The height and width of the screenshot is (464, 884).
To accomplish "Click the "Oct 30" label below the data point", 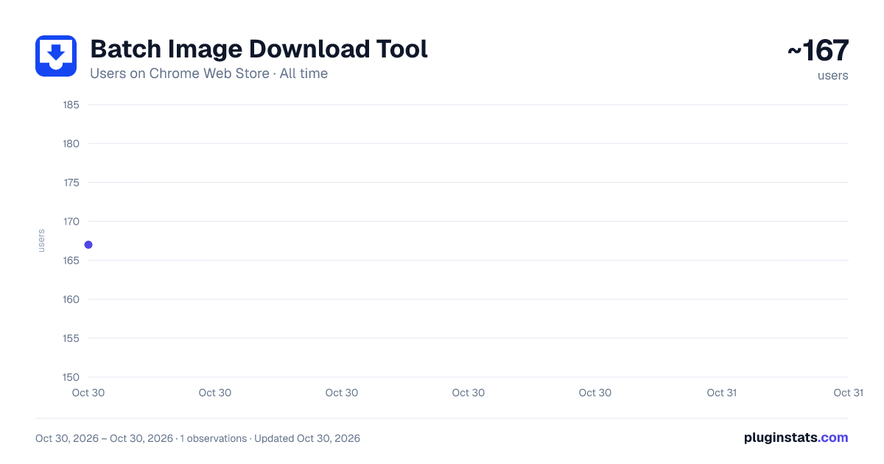I will pyautogui.click(x=88, y=393).
